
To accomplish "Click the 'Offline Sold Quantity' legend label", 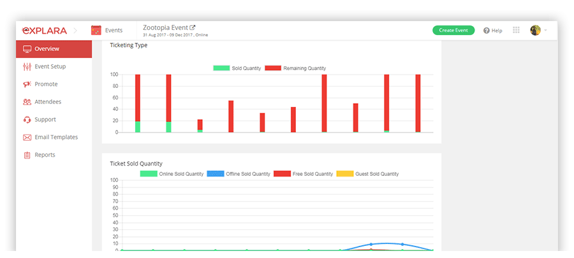I will [248, 174].
